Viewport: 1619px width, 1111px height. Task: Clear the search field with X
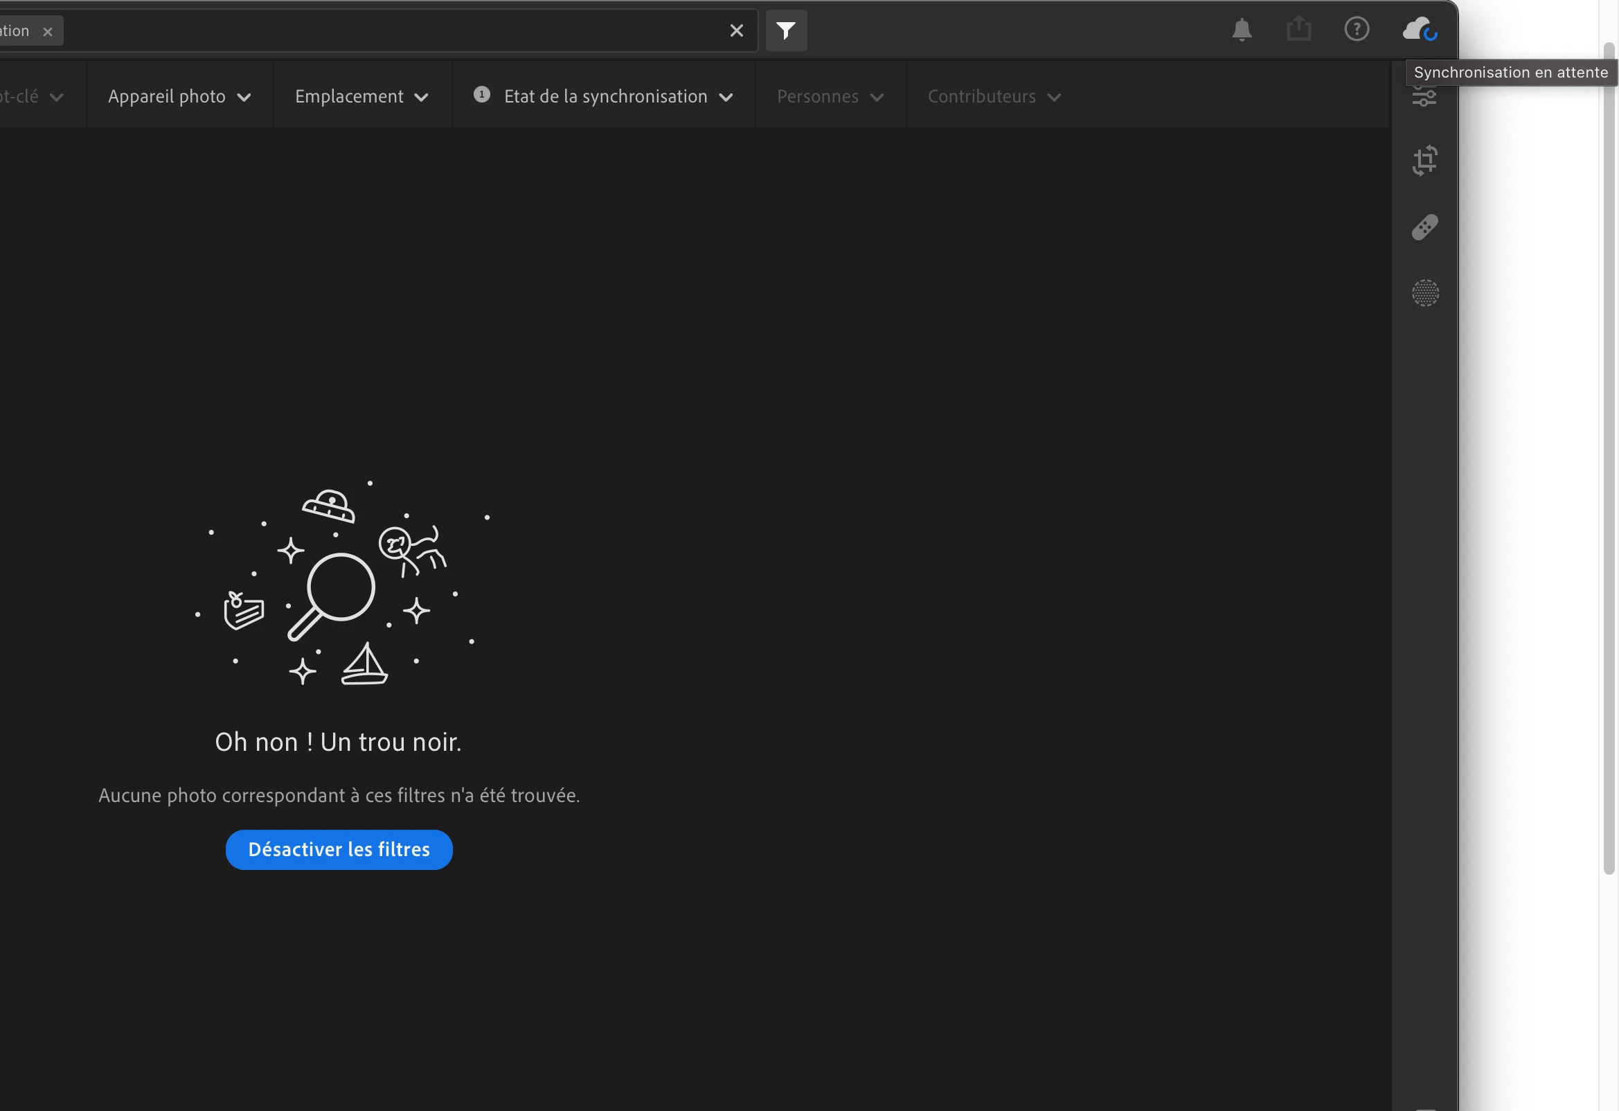(736, 30)
